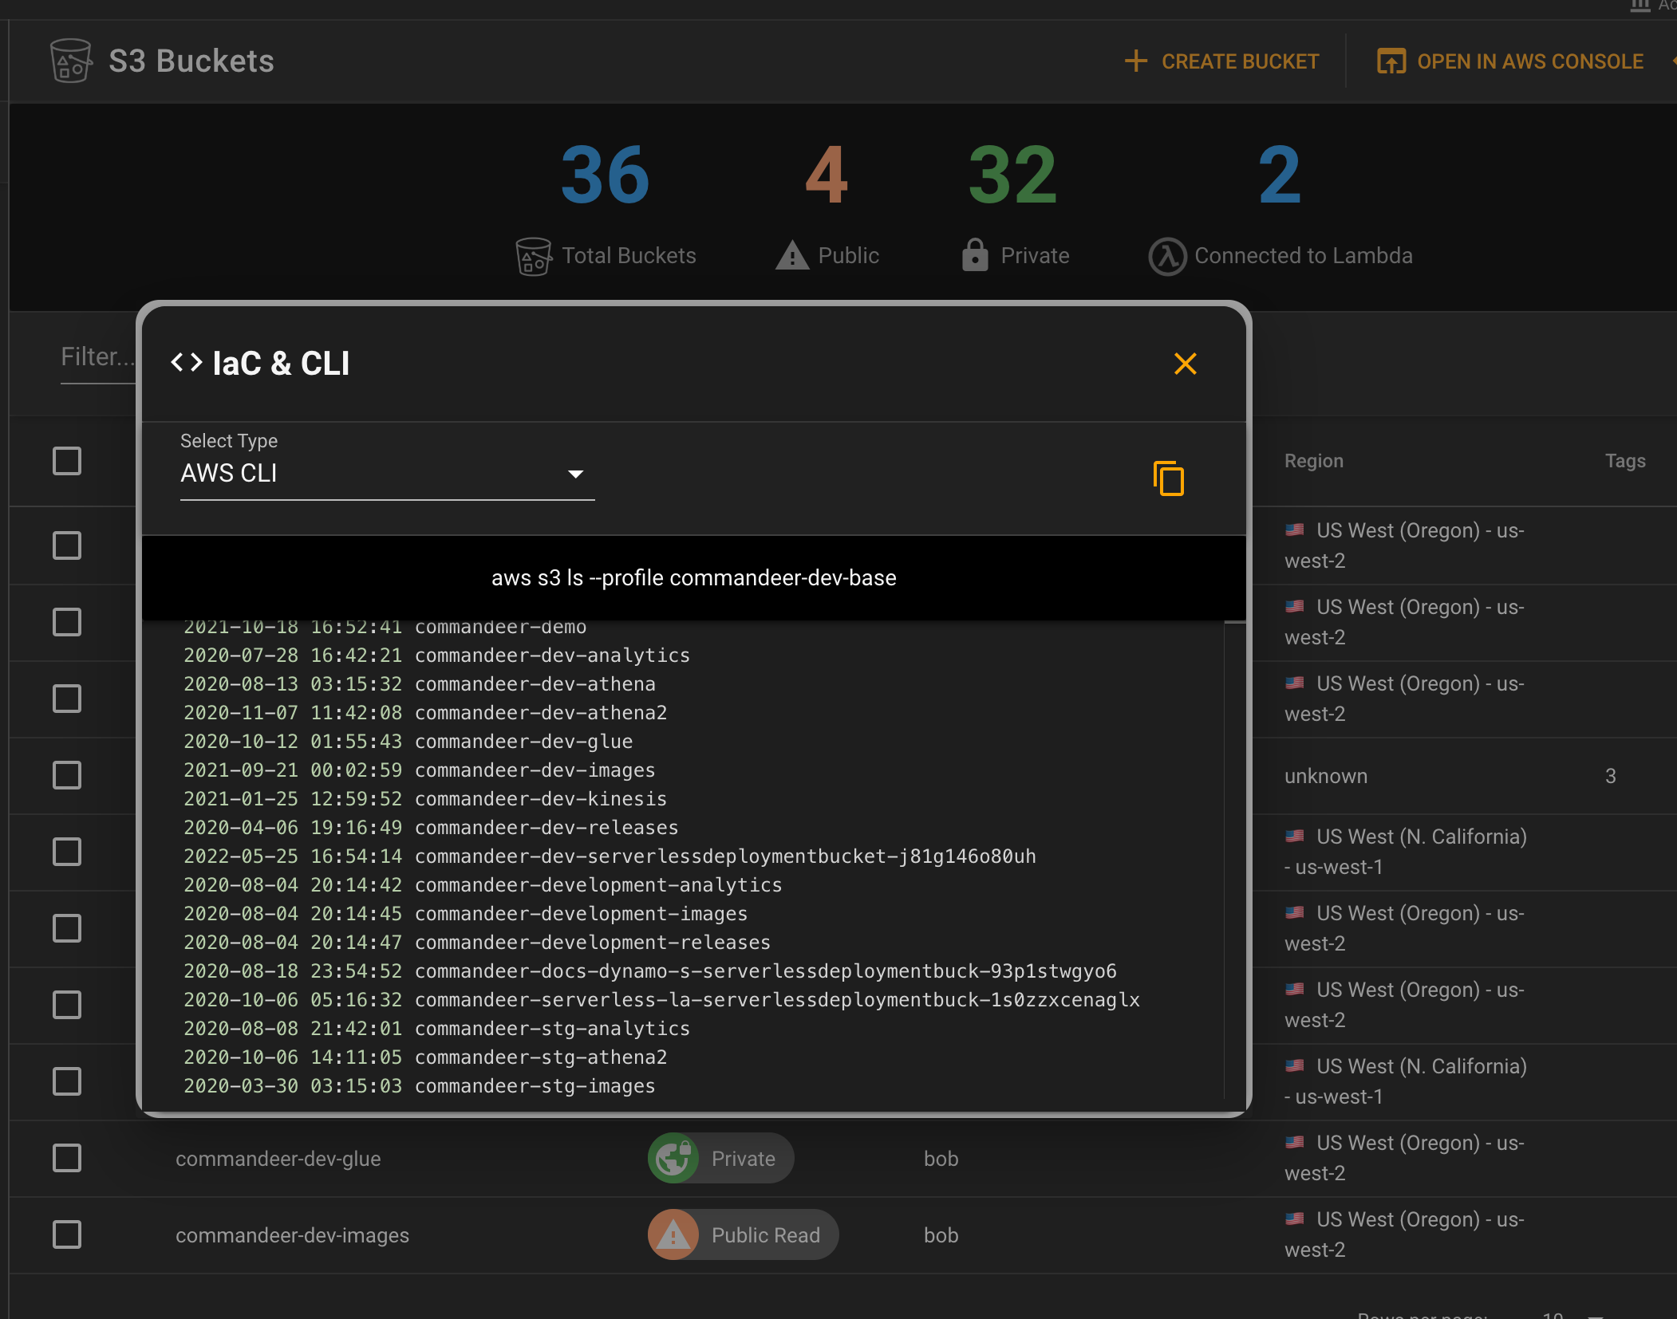Click the commandeer-dev-images bucket name
The image size is (1677, 1319).
click(292, 1235)
